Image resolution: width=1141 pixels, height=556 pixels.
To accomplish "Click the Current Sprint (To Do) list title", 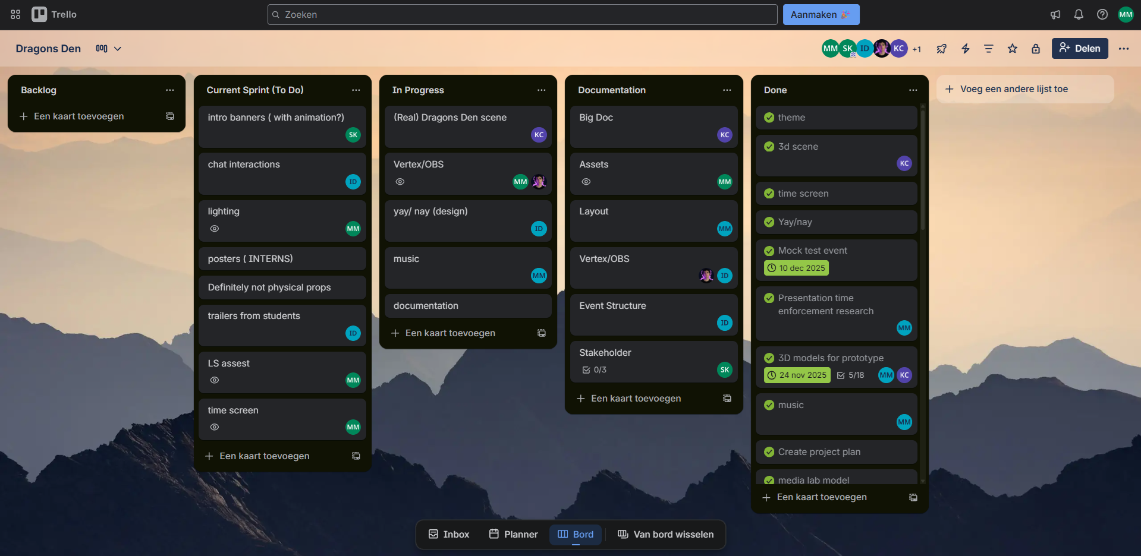I will tap(255, 90).
